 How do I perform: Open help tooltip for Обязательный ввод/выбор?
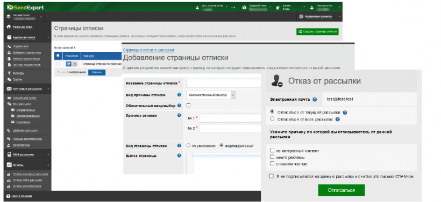[179, 106]
